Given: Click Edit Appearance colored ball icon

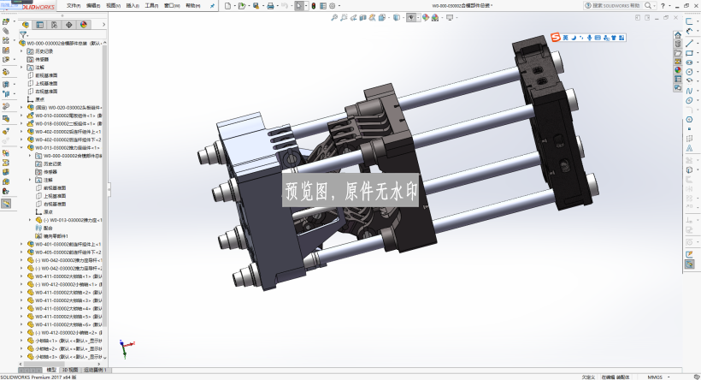Looking at the screenshot, I should (x=426, y=17).
